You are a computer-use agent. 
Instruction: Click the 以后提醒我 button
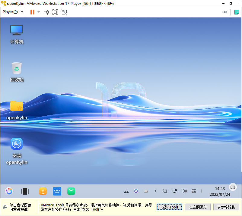(x=198, y=207)
